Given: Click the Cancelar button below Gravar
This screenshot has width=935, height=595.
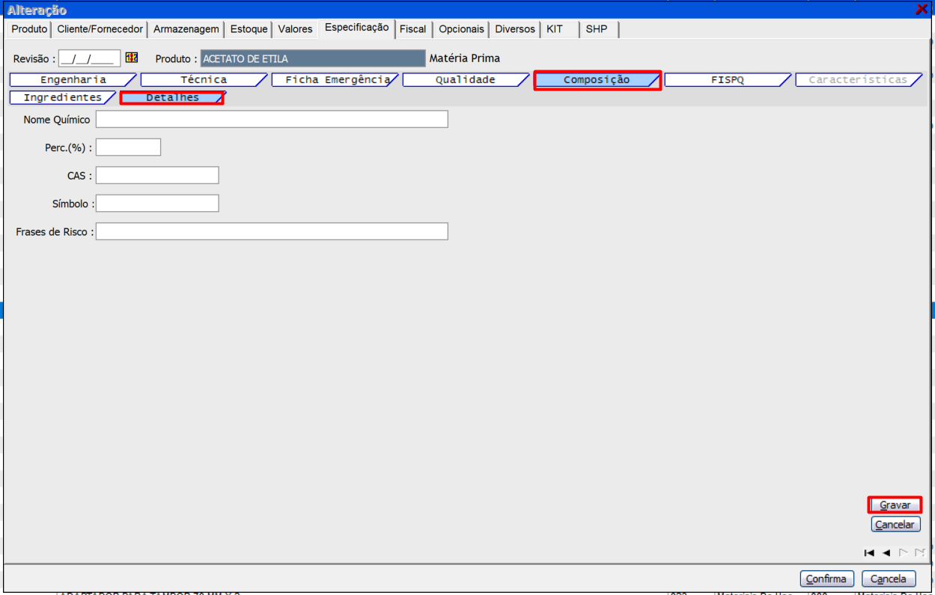Looking at the screenshot, I should [895, 525].
